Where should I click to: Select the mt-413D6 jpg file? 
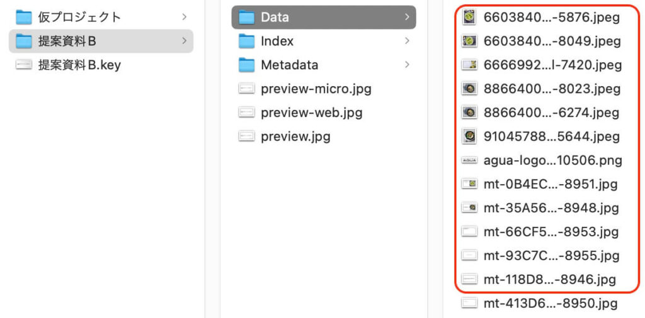click(x=551, y=304)
